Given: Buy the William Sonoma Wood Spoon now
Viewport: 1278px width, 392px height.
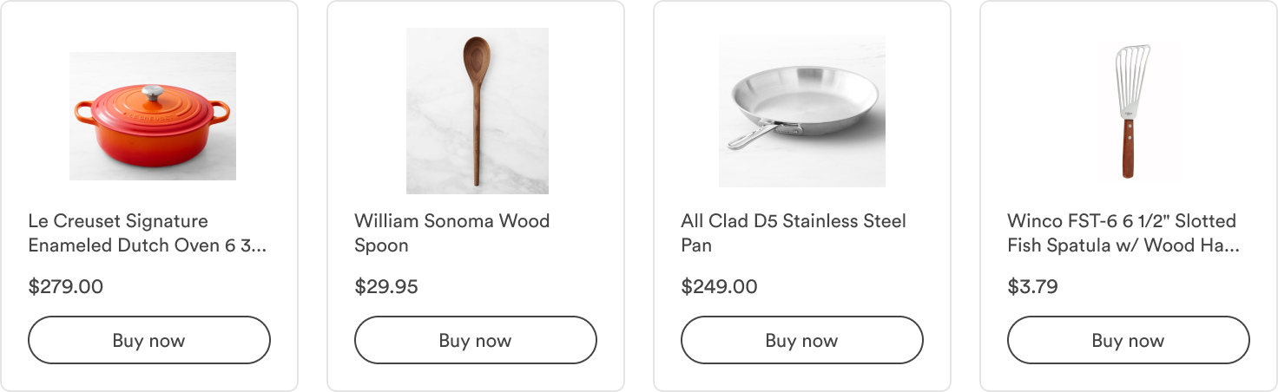Looking at the screenshot, I should coord(475,340).
